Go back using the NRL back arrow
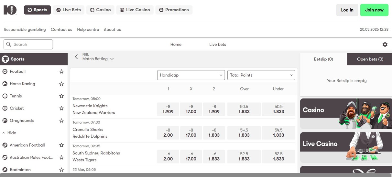392x177 pixels. 76,57
